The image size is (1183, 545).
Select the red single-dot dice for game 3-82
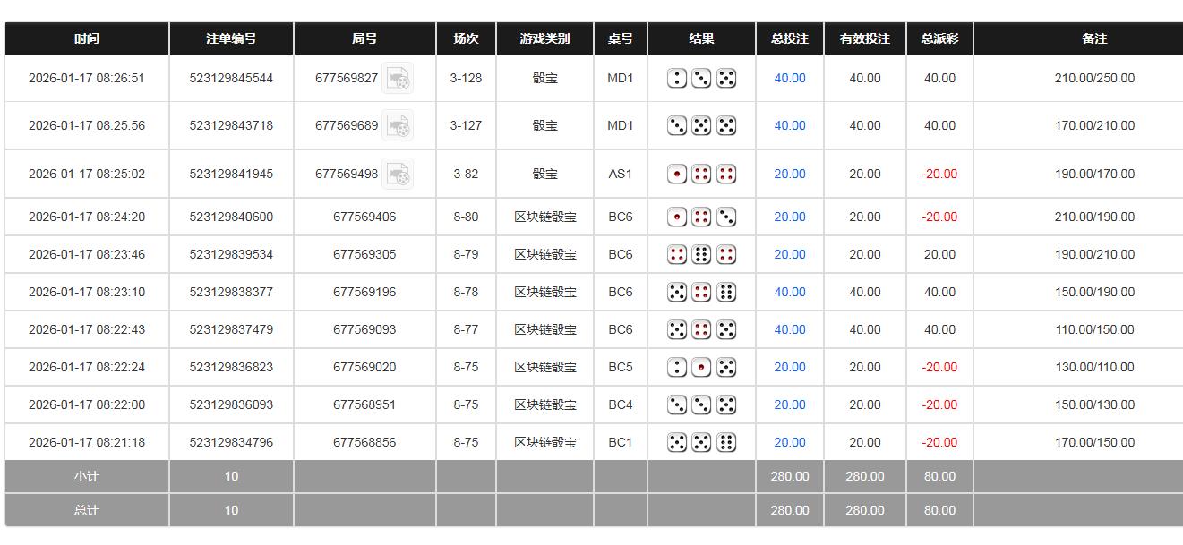pos(679,173)
